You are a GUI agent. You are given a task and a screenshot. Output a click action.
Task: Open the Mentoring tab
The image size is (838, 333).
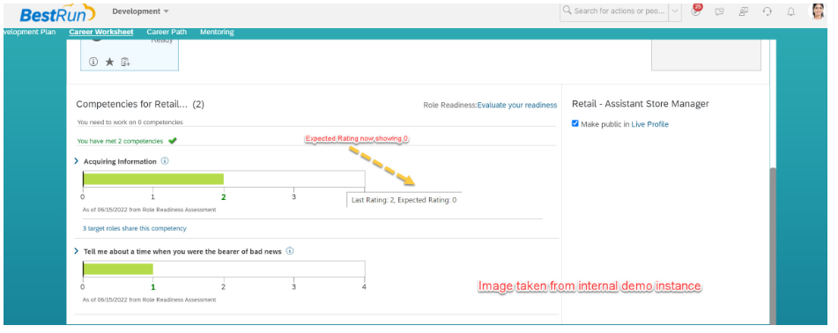[217, 32]
